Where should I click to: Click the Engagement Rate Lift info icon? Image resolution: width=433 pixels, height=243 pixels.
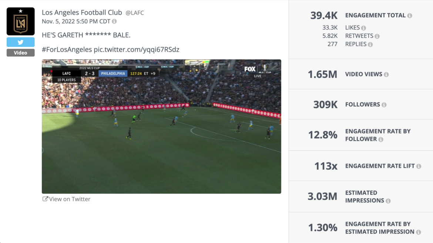click(419, 166)
